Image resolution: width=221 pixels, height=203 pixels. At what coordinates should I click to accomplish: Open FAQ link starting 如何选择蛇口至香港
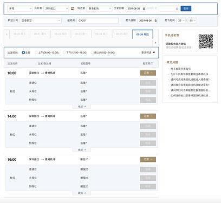point(191,95)
